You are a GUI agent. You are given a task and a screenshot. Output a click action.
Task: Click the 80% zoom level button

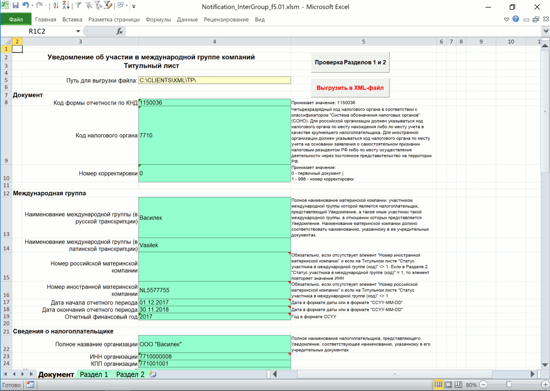[471, 385]
